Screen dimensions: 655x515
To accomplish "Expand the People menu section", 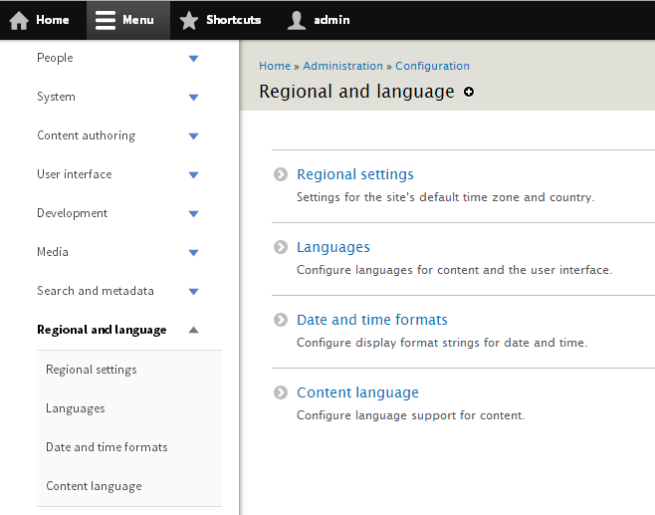I will (x=193, y=59).
